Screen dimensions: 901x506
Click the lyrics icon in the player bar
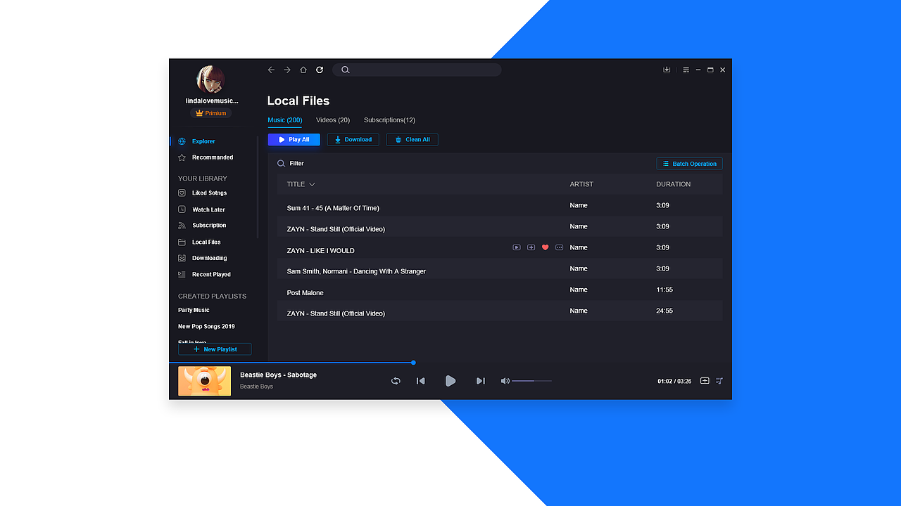[x=704, y=381]
